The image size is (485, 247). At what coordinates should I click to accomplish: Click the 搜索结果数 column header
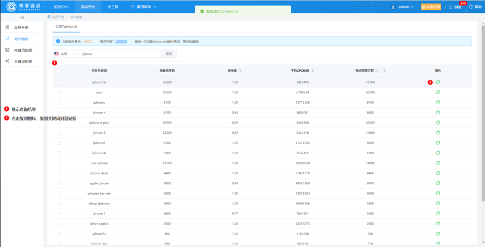click(167, 71)
